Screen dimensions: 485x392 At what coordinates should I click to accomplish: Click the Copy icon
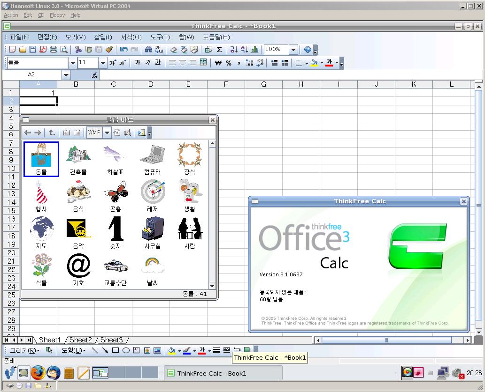pyautogui.click(x=89, y=49)
